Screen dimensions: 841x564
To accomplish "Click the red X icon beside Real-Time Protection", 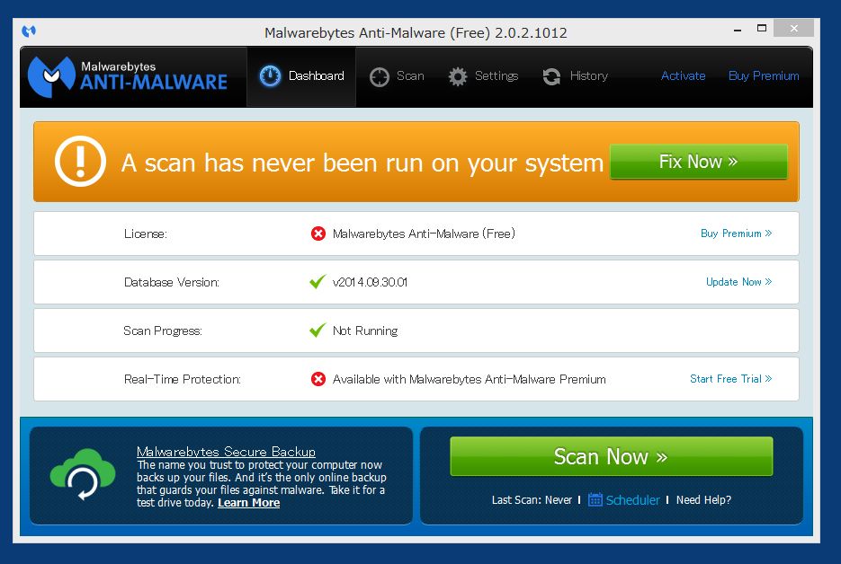I will coord(318,379).
